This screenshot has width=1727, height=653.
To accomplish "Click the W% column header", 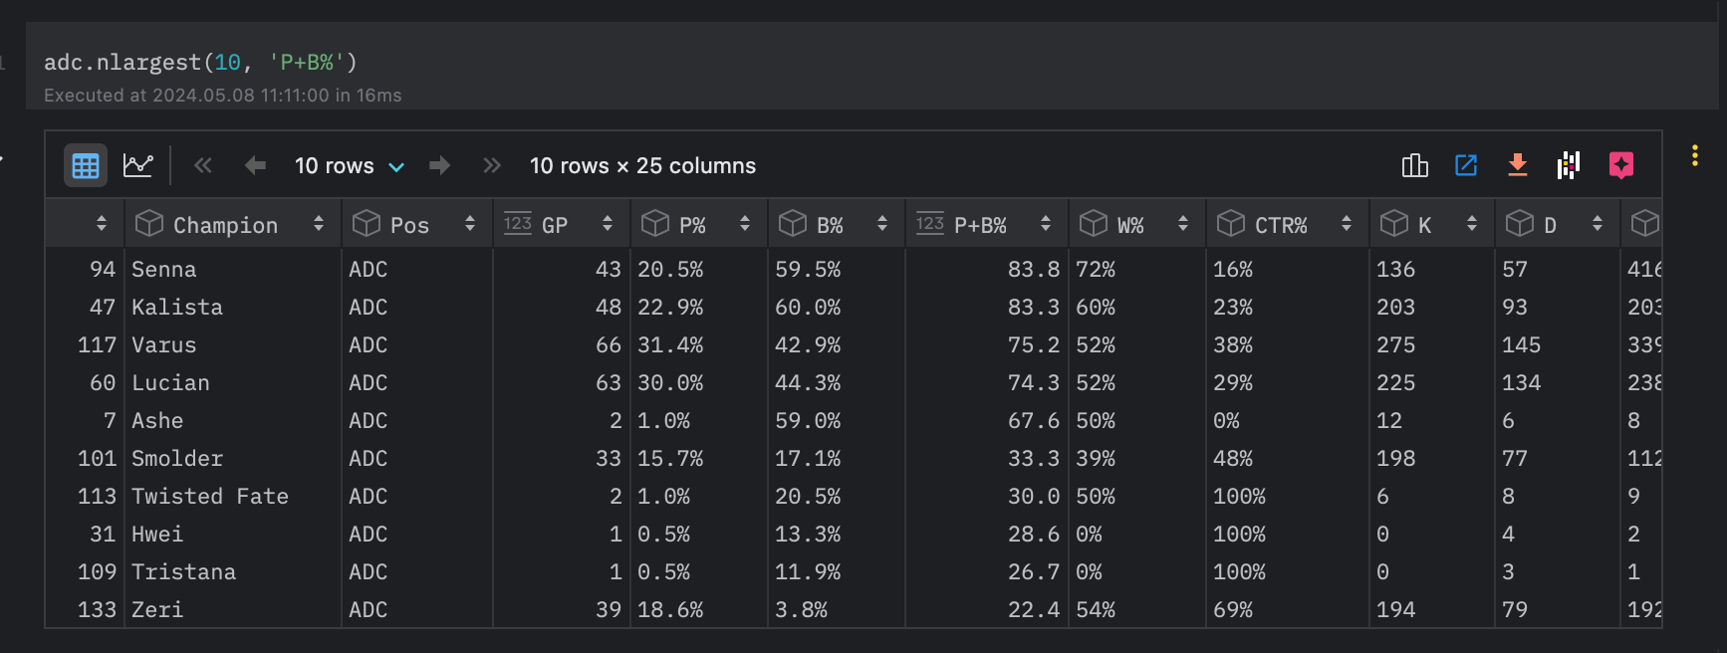I will click(x=1129, y=225).
